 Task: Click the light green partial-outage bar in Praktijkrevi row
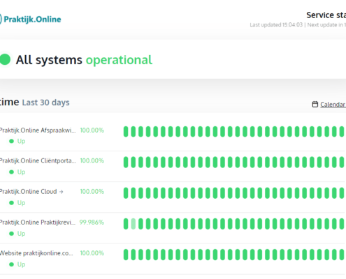(134, 224)
